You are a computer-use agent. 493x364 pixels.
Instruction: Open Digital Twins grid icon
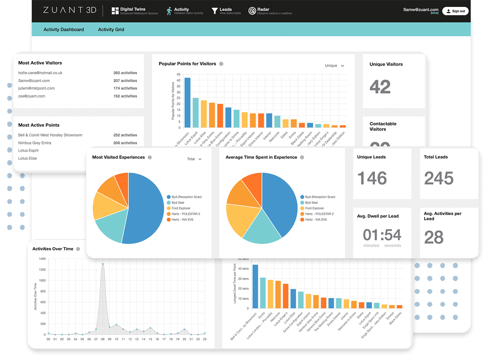[x=115, y=11]
